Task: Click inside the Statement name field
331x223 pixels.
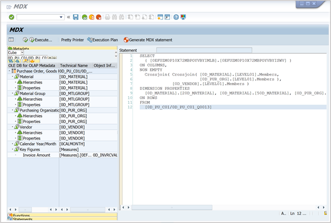Action: [x=204, y=50]
